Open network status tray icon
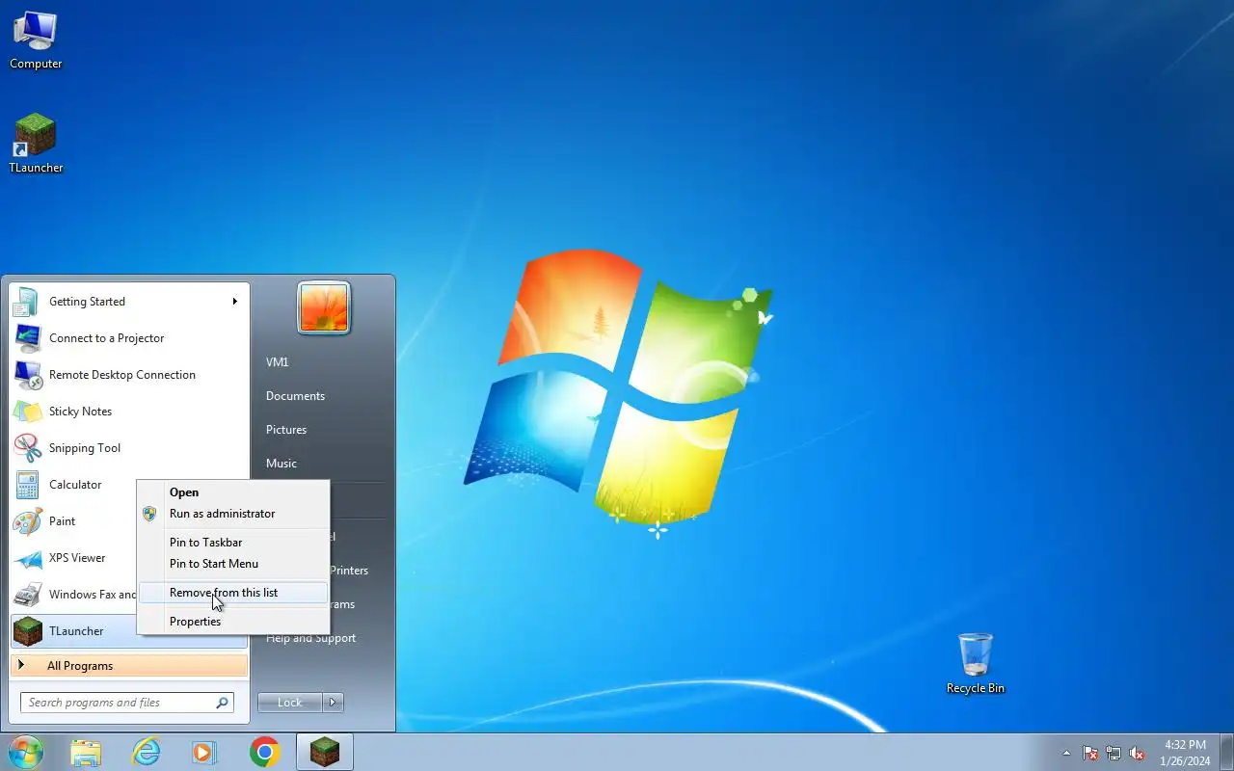1234x771 pixels. 1113,754
